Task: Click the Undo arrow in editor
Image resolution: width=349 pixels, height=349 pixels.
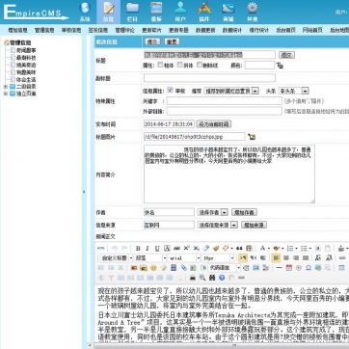Action: [115, 248]
